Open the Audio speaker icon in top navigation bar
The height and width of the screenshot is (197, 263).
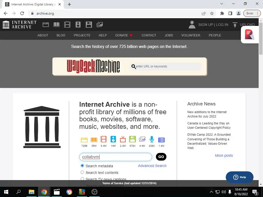78,25
